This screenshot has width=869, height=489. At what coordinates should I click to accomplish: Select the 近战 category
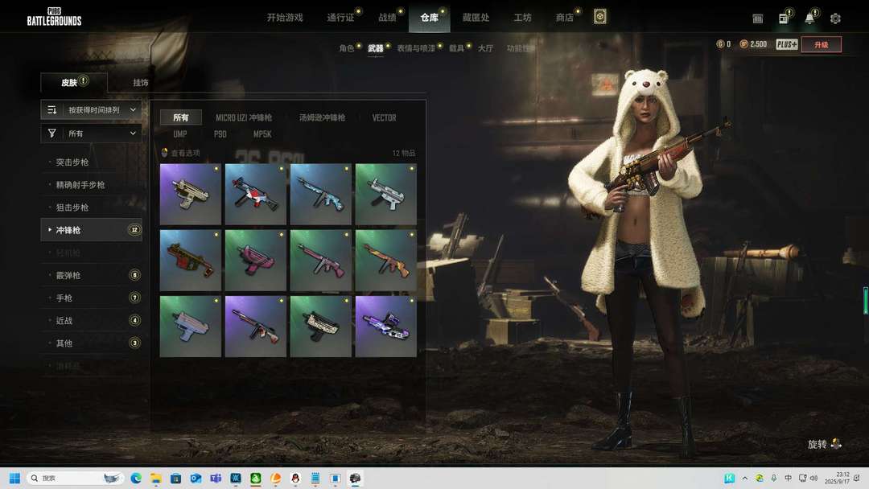tap(92, 321)
